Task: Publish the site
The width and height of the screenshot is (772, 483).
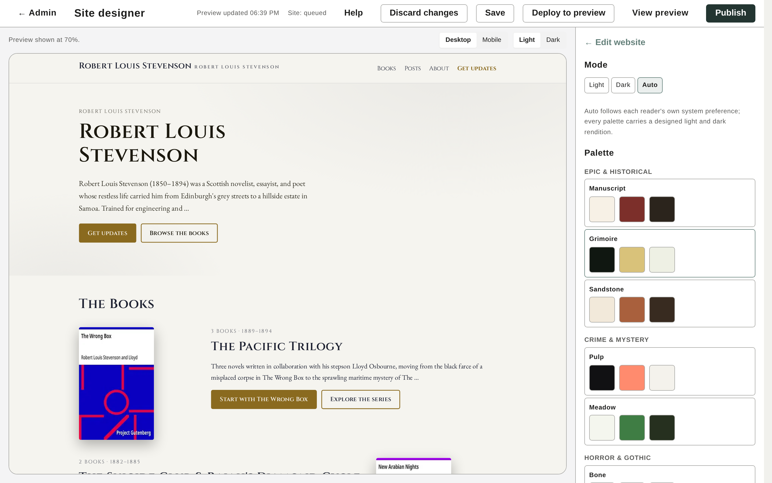Action: click(x=730, y=13)
